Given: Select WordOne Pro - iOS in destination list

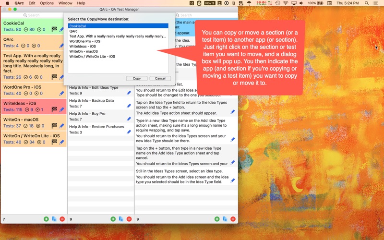Looking at the screenshot, I should pyautogui.click(x=118, y=41).
